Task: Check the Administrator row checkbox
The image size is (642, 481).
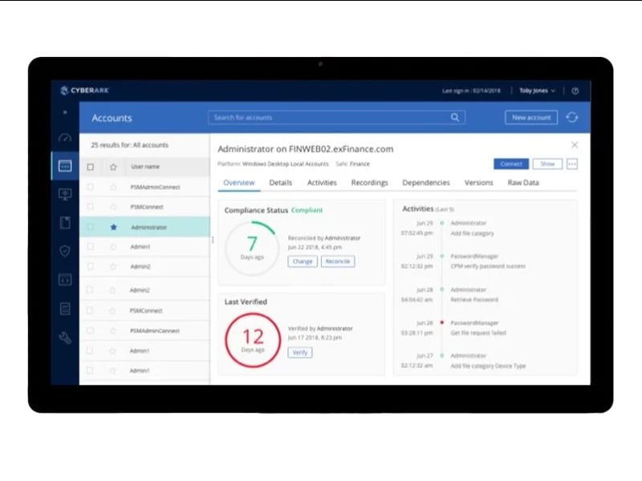Action: [90, 227]
